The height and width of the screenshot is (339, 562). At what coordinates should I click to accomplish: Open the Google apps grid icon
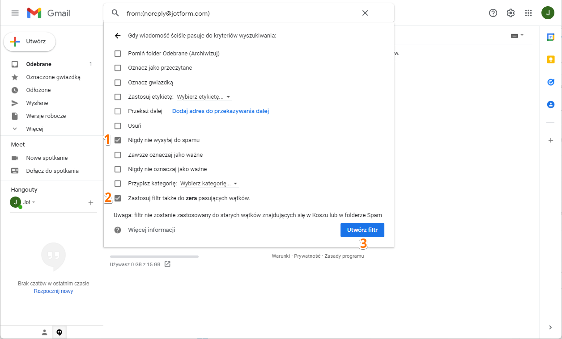[528, 13]
